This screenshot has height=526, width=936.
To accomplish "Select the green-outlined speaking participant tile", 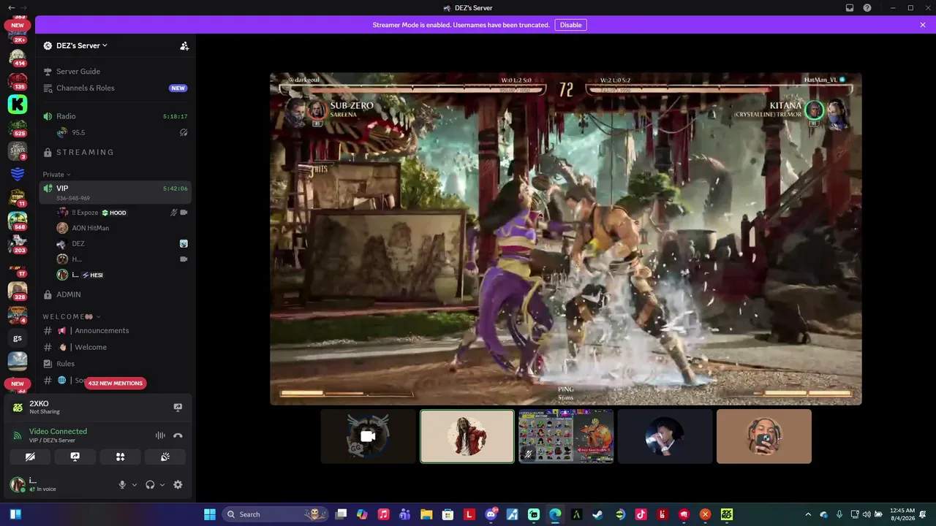I will coord(467,436).
